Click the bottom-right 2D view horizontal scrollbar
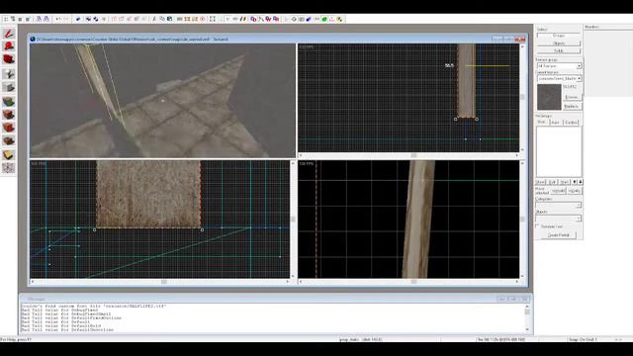Image resolution: width=633 pixels, height=356 pixels. pyautogui.click(x=408, y=281)
